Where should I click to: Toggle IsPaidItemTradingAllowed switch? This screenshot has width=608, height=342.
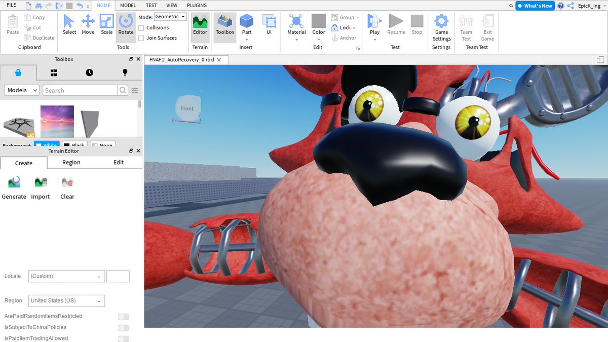tap(123, 339)
